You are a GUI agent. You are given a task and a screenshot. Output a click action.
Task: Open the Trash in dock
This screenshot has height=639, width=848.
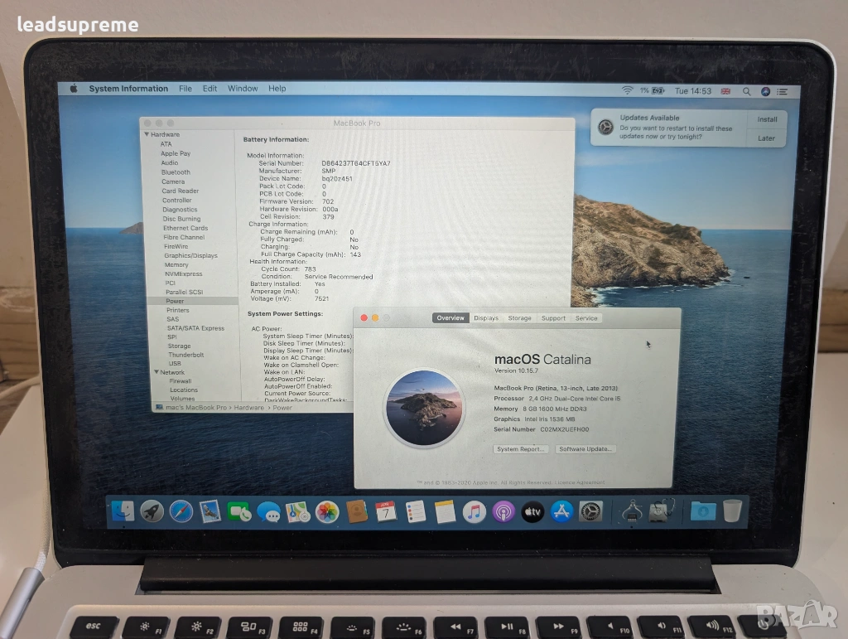tap(732, 511)
